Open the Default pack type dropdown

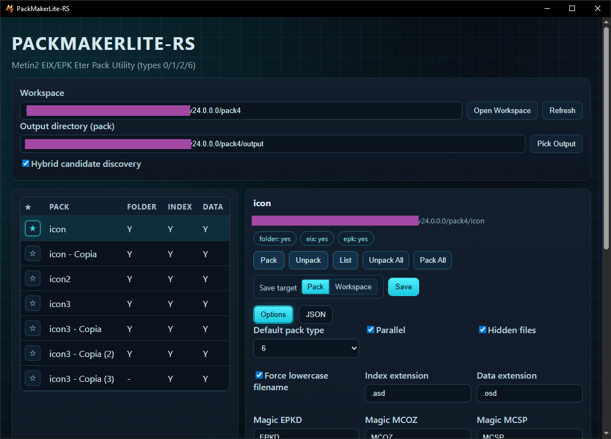306,348
